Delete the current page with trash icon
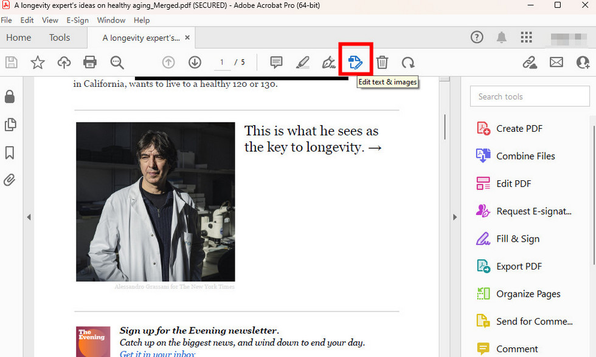 (382, 62)
